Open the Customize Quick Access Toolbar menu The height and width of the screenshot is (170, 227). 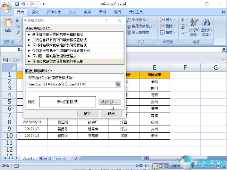point(44,4)
